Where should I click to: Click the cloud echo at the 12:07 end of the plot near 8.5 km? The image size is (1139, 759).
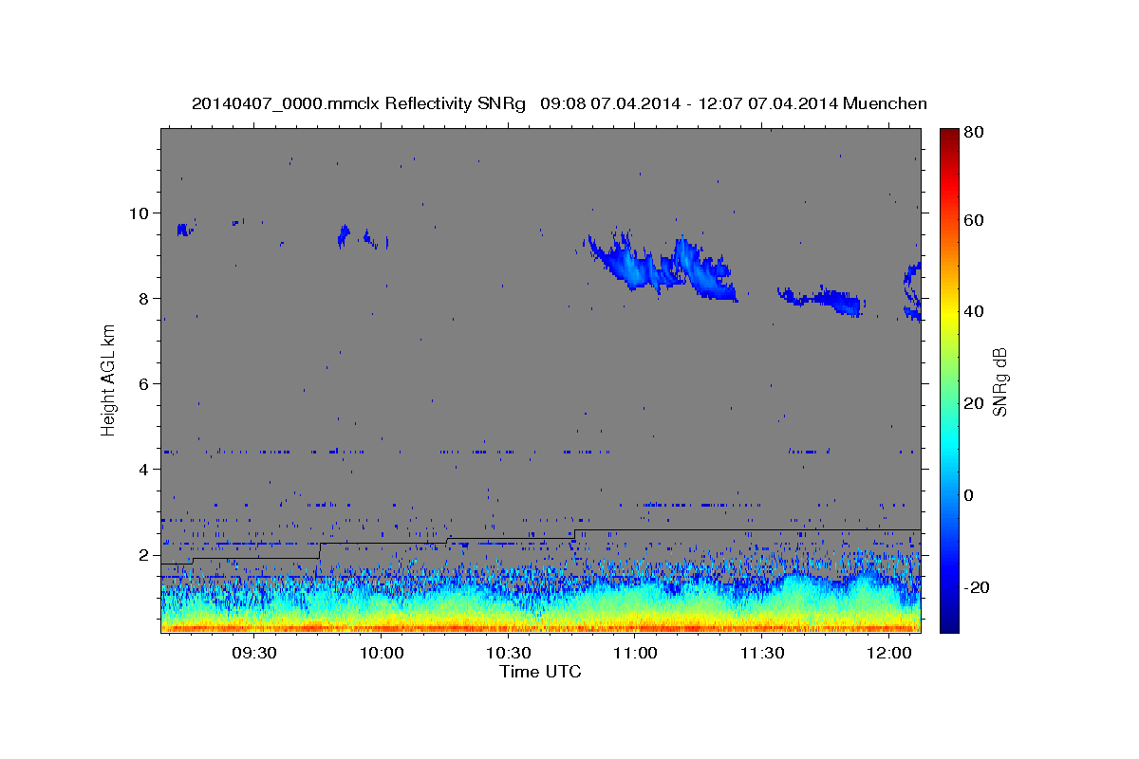(912, 292)
